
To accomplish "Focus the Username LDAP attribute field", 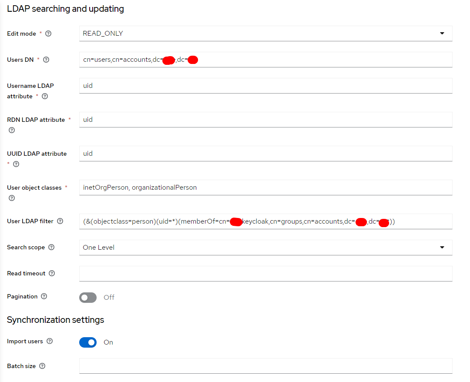I will (x=265, y=86).
